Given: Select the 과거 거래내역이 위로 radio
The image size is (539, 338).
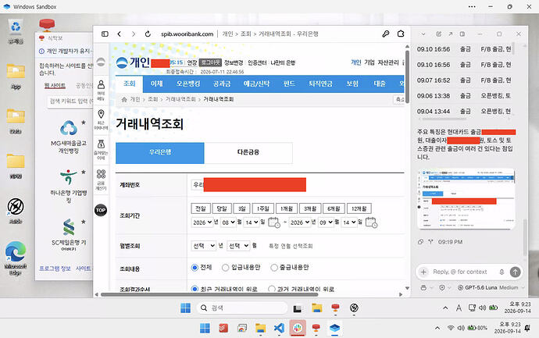Looking at the screenshot, I should point(272,290).
